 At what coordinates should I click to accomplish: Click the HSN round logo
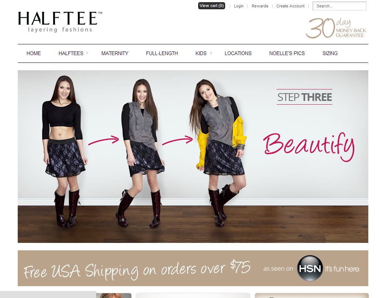point(310,268)
